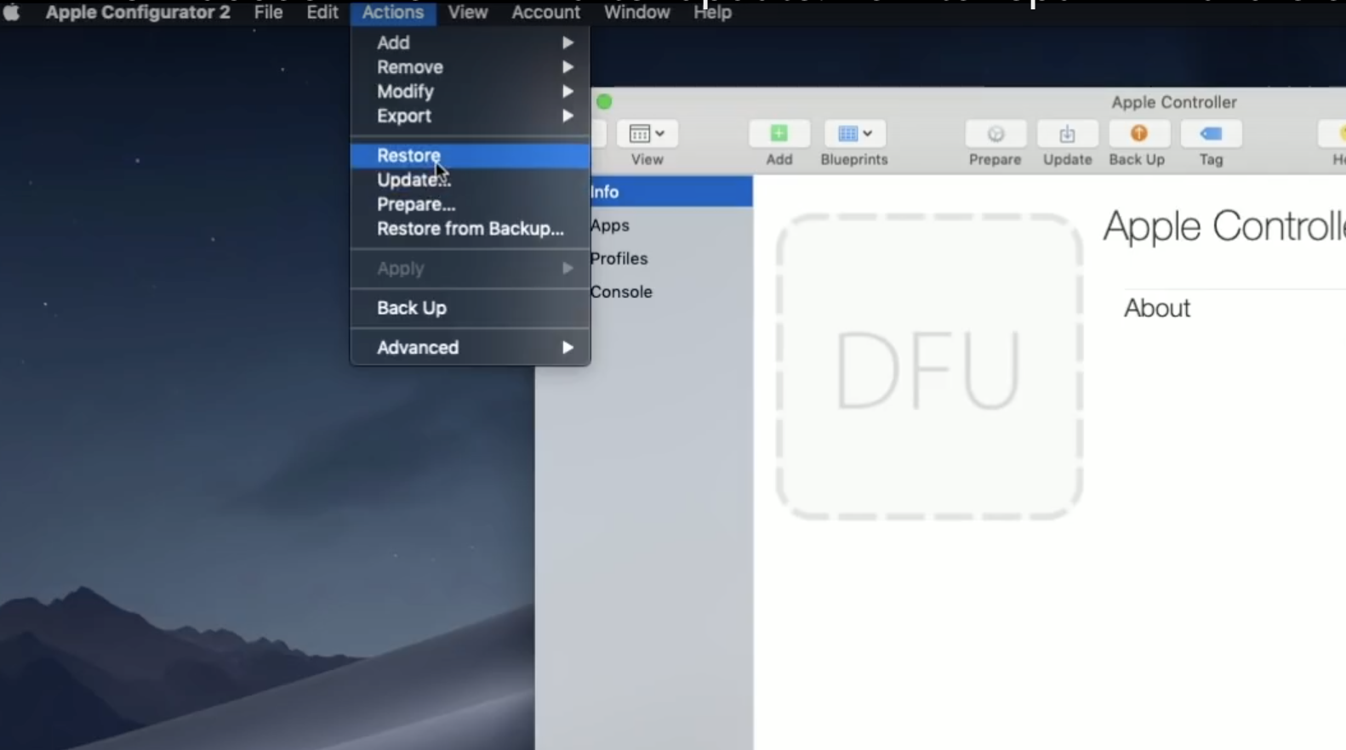Click the Prepare toolbar icon
This screenshot has width=1346, height=750.
995,134
